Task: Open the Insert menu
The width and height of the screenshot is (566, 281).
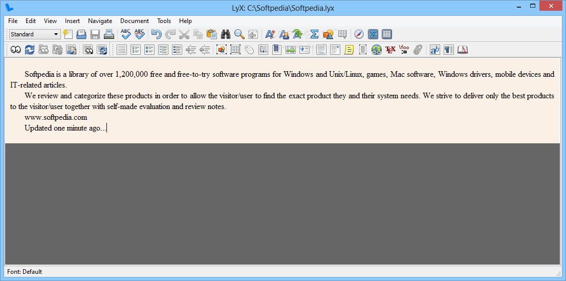Action: click(x=72, y=21)
